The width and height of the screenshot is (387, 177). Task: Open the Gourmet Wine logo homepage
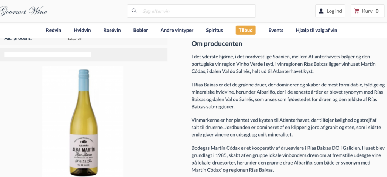coord(23,11)
